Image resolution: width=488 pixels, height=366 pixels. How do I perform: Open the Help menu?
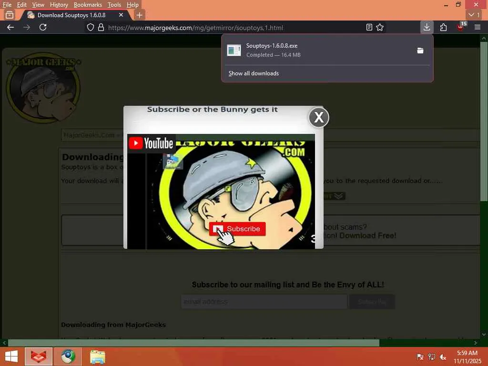coord(132,5)
